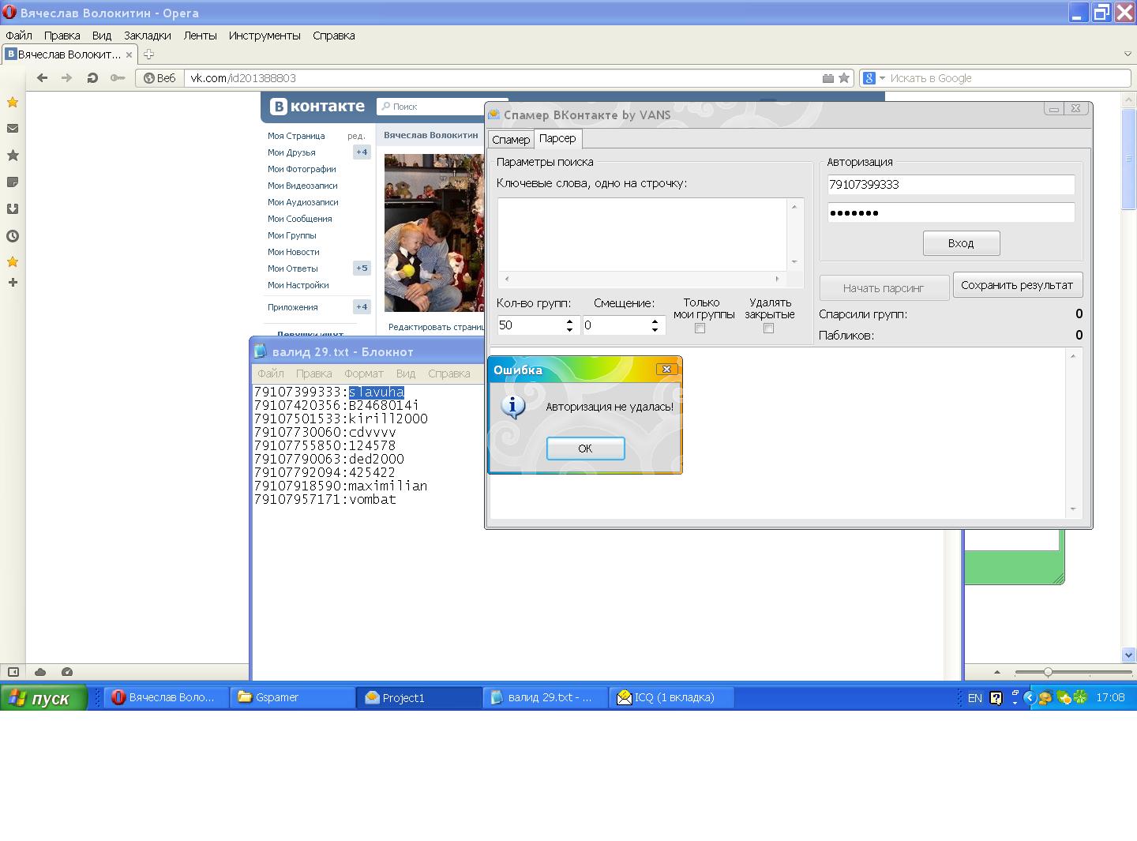The image size is (1137, 841).
Task: Close the Ошибка dialog with X
Action: click(666, 369)
